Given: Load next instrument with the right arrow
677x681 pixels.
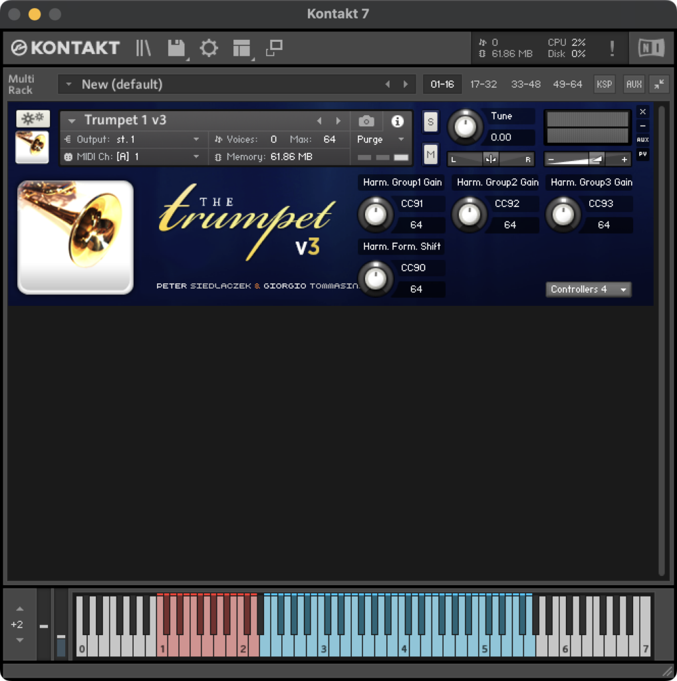Looking at the screenshot, I should [x=338, y=121].
